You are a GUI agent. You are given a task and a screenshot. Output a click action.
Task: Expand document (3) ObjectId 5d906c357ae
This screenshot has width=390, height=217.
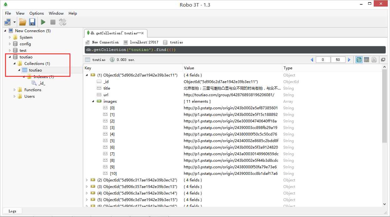pos(87,186)
